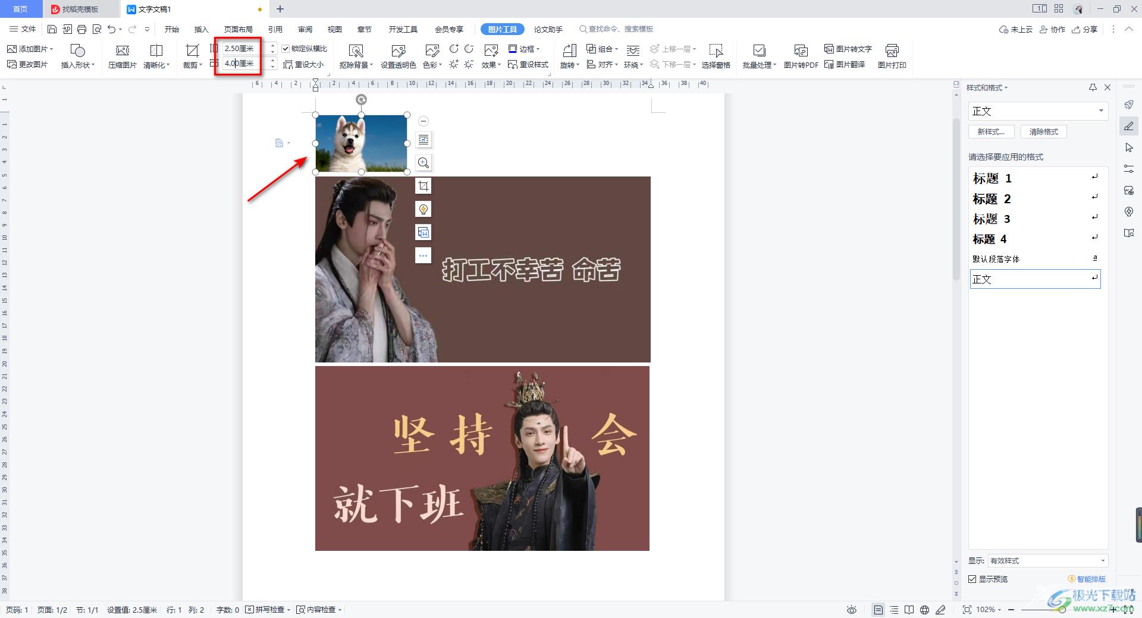Toggle Spell Check (拼写检查) in status bar
1142x618 pixels.
point(268,610)
